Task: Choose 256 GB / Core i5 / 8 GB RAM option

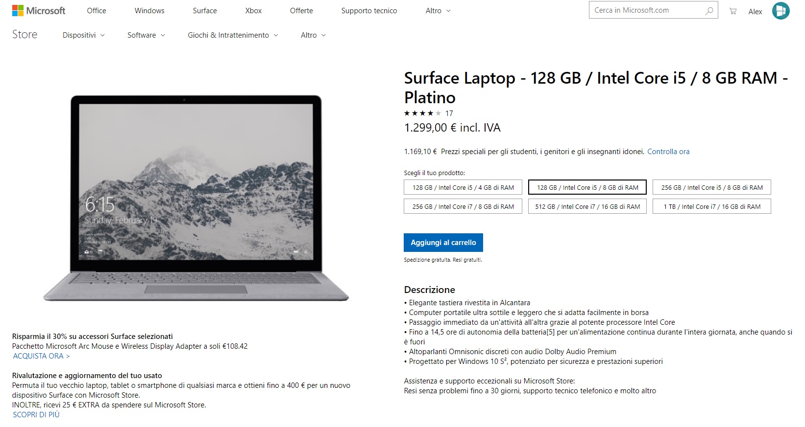Action: pos(712,187)
